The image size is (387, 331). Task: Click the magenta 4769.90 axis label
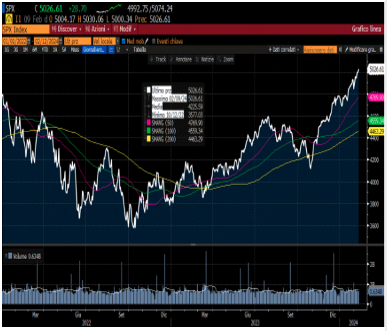376,97
